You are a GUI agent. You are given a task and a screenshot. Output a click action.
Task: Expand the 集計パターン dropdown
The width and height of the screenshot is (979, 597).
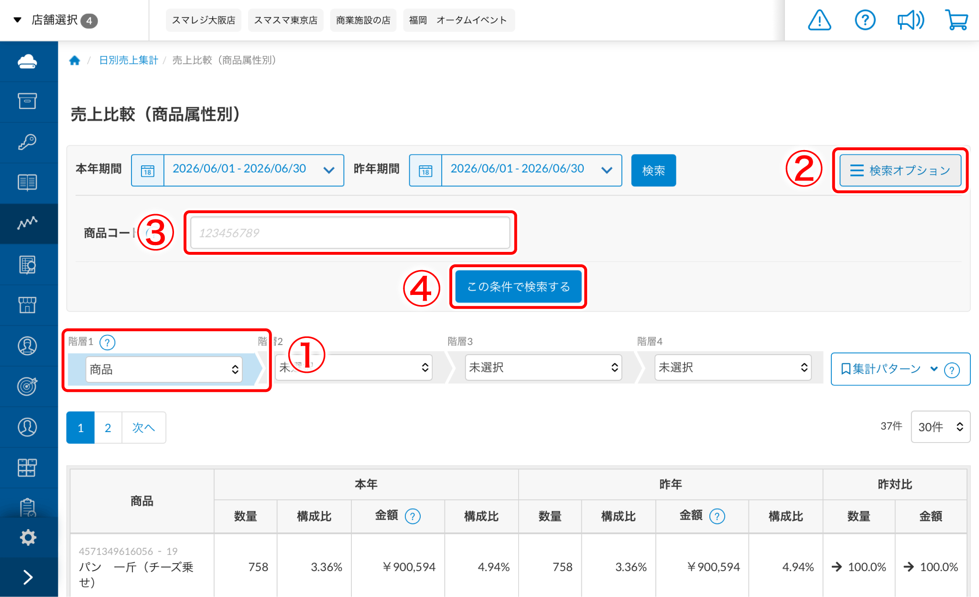tap(889, 369)
